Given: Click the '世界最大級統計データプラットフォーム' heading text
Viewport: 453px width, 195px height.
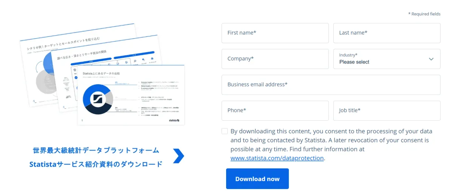Looking at the screenshot, I should coord(96,151).
